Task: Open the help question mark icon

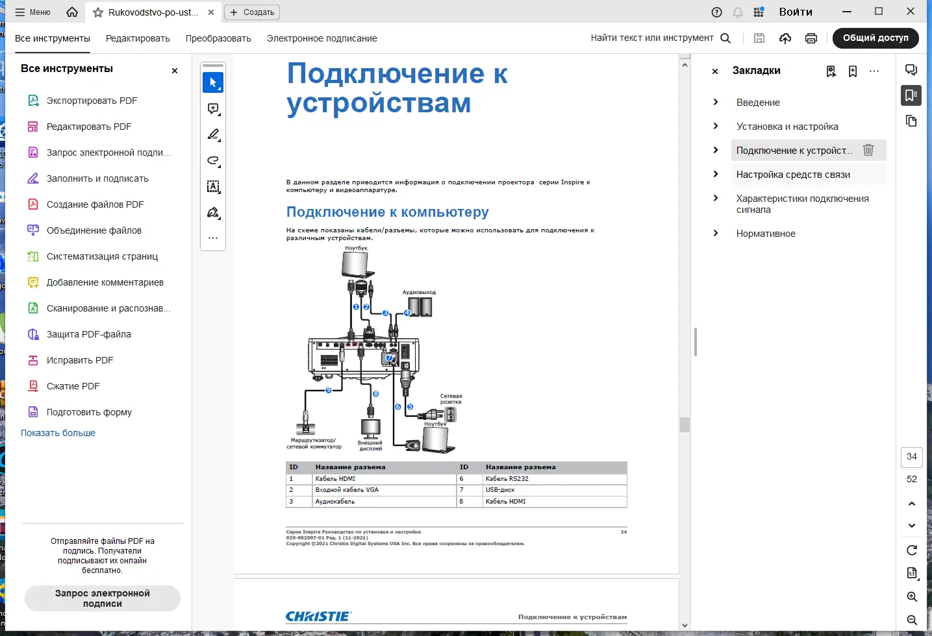Action: (717, 12)
